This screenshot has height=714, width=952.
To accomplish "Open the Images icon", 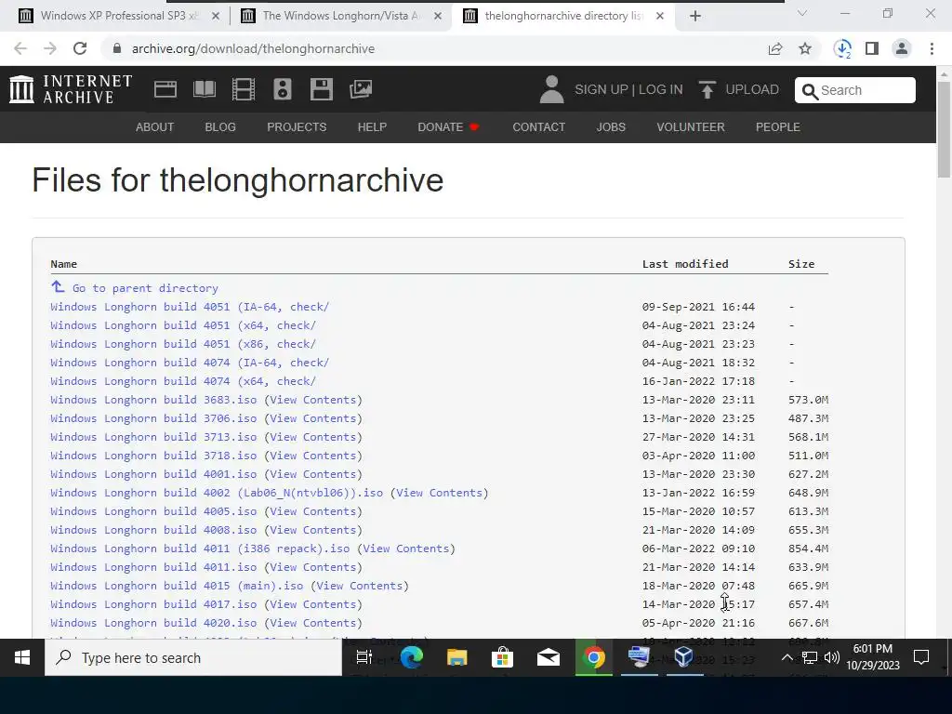I will [361, 89].
